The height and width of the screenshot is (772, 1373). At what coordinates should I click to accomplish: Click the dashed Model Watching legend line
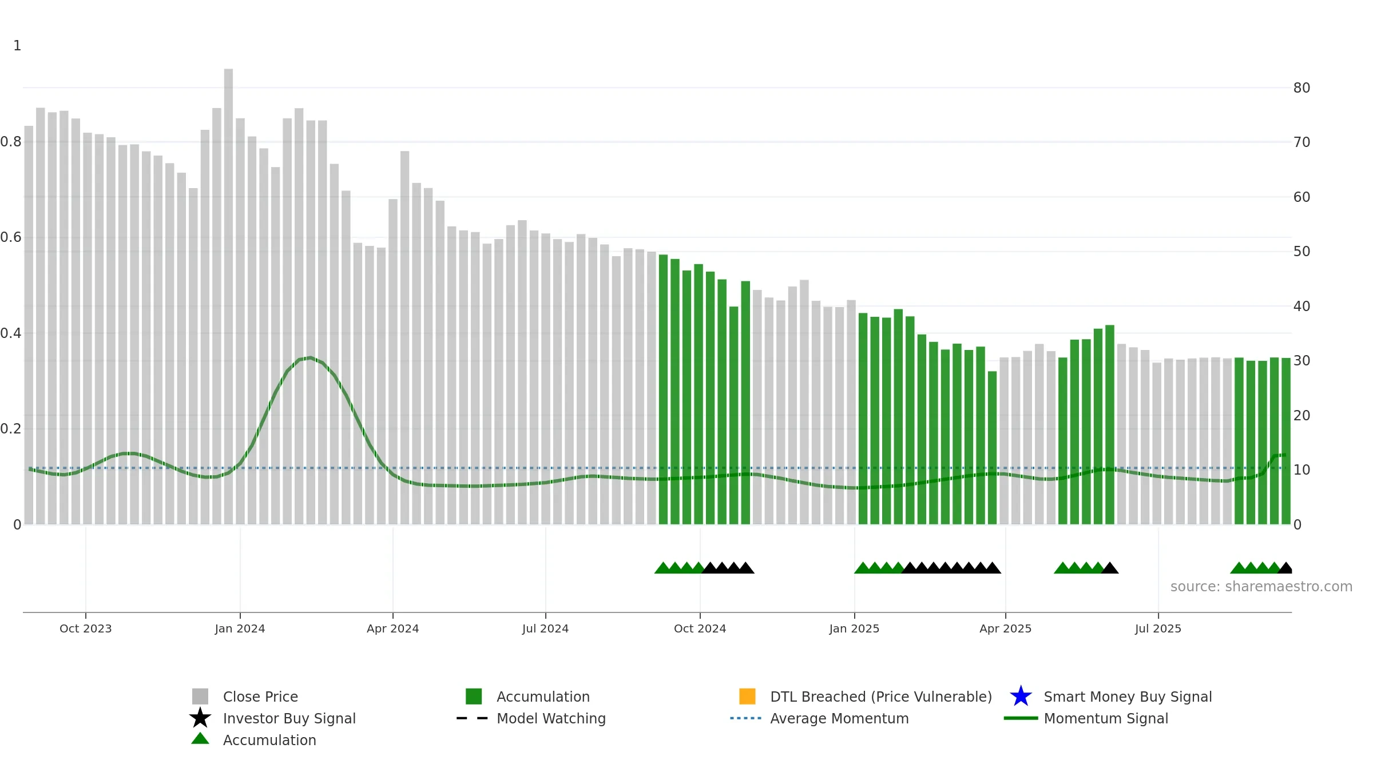[x=473, y=718]
